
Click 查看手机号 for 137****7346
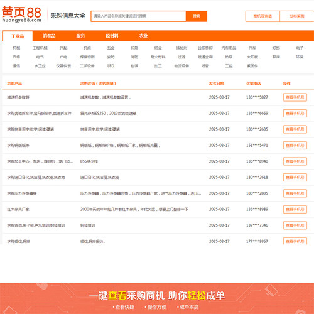[x=295, y=225]
